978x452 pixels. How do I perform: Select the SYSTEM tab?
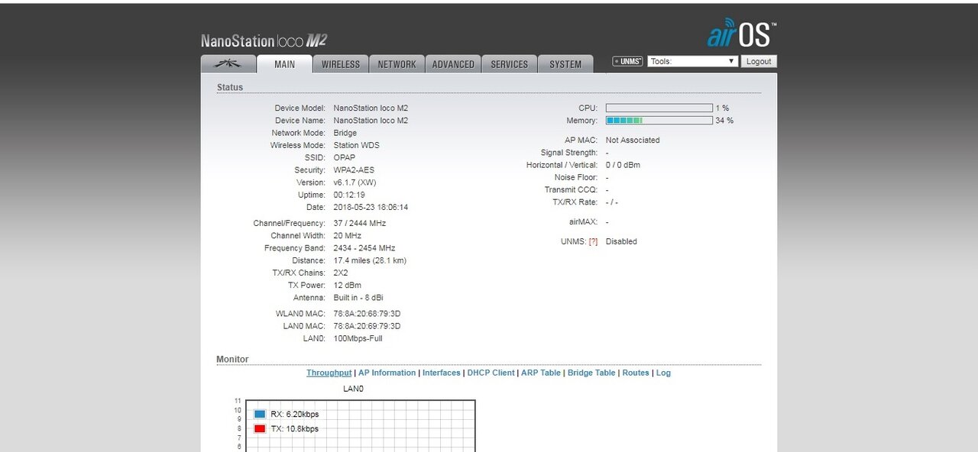(565, 64)
